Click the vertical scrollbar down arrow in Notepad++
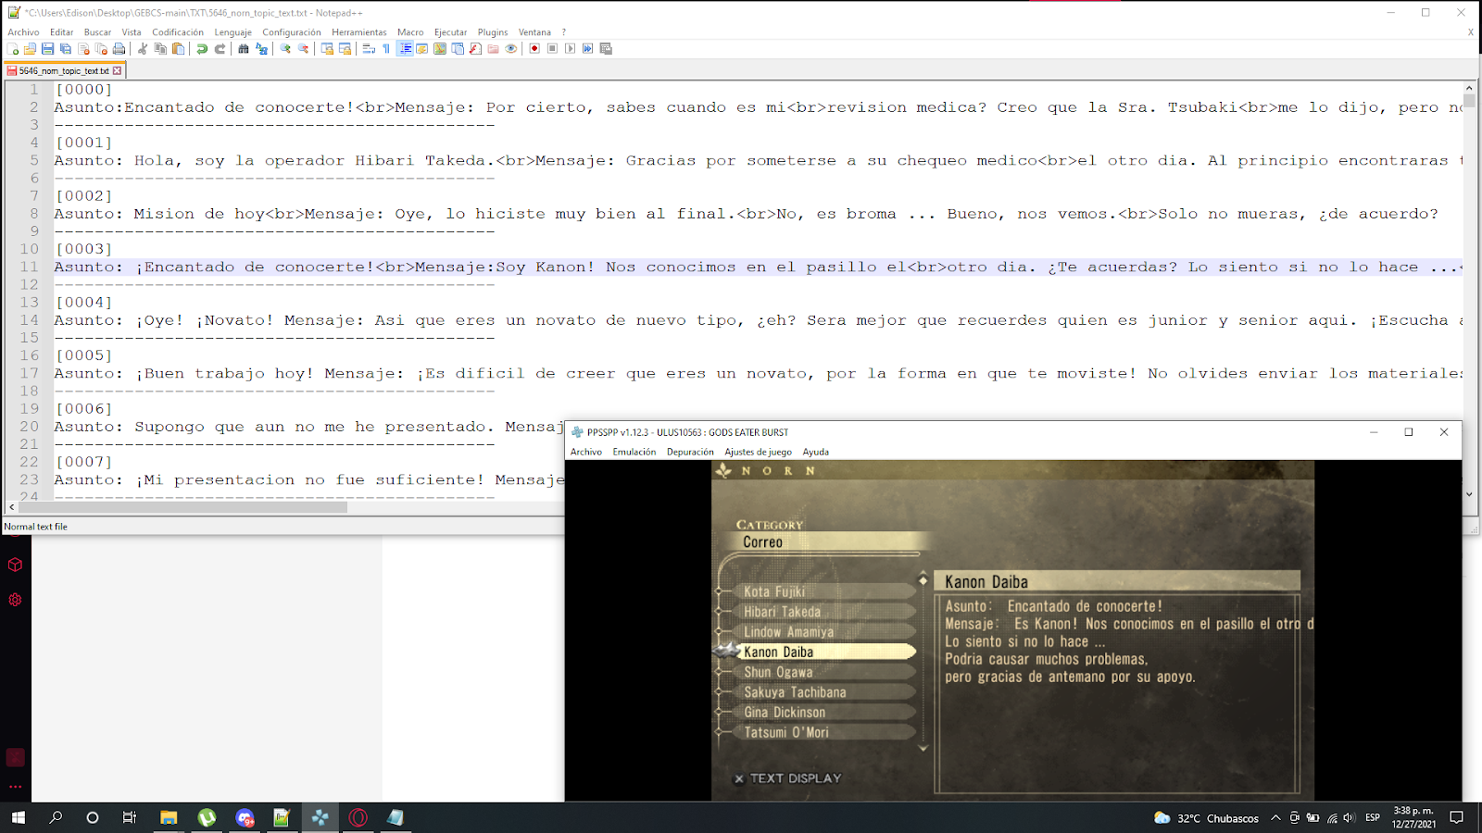 click(x=1469, y=494)
